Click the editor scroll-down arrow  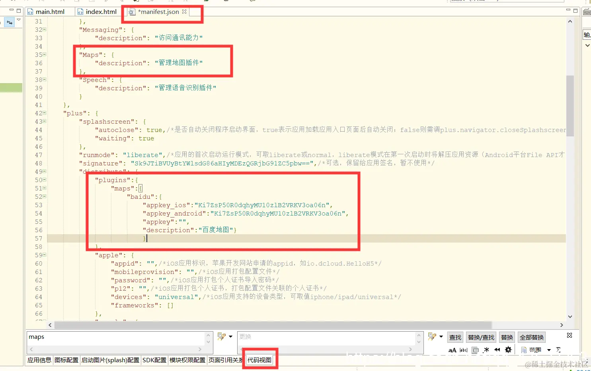[570, 317]
